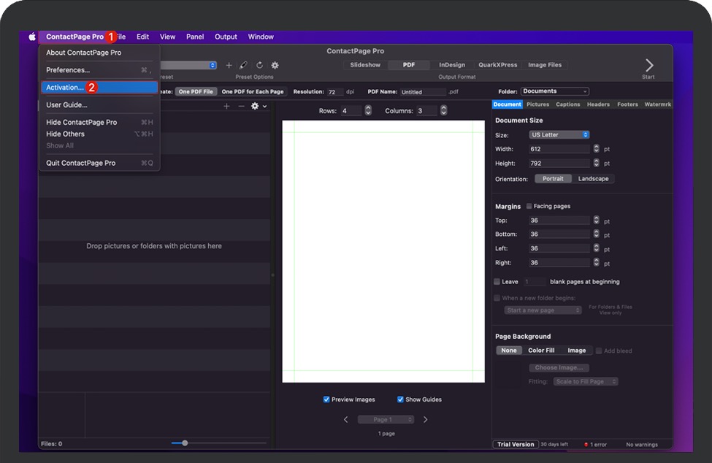Open Start a new page dropdown

(543, 310)
